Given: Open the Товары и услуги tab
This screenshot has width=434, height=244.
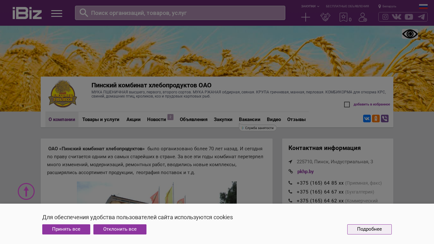Looking at the screenshot, I should coord(101,119).
